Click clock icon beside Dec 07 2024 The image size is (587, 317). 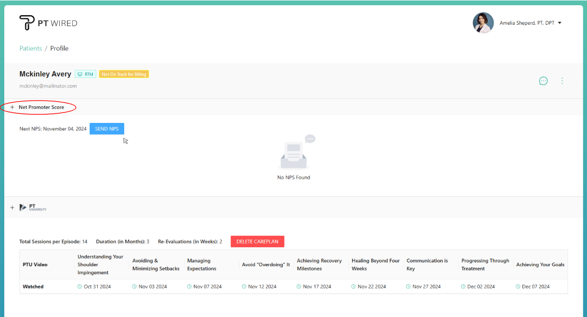(x=518, y=287)
